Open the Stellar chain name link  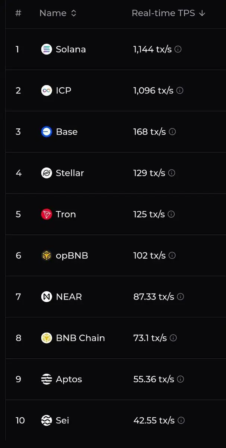coord(70,173)
